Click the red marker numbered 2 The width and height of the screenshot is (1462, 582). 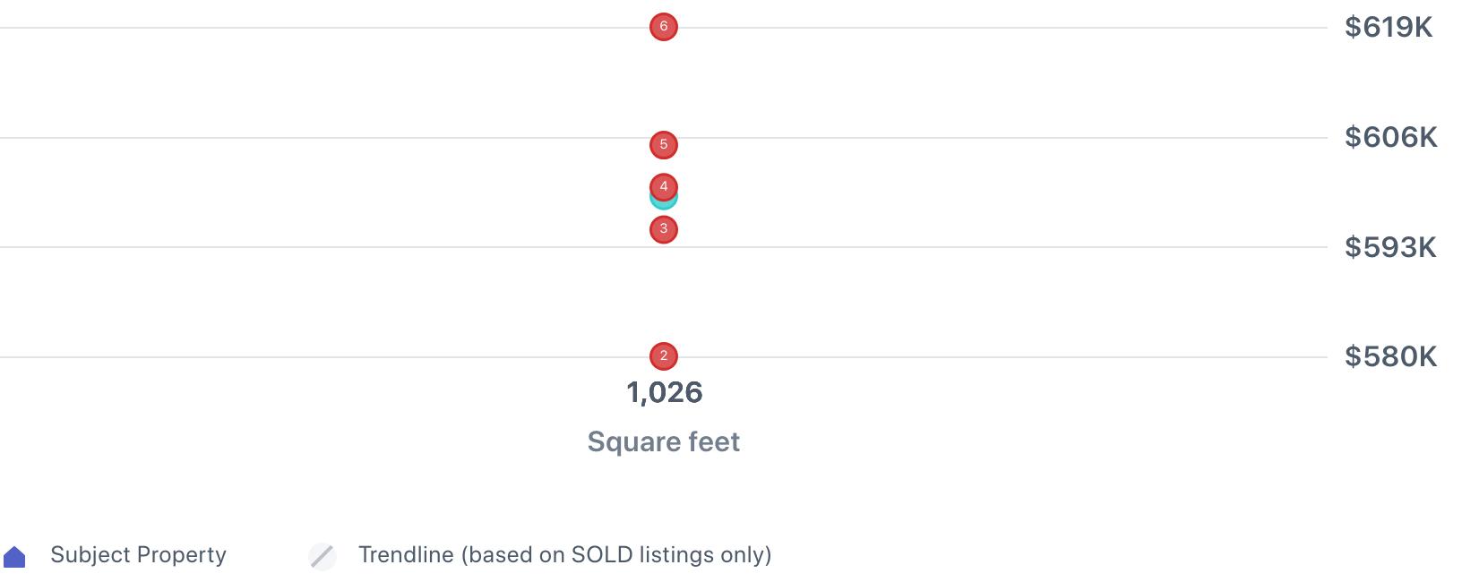pyautogui.click(x=663, y=356)
